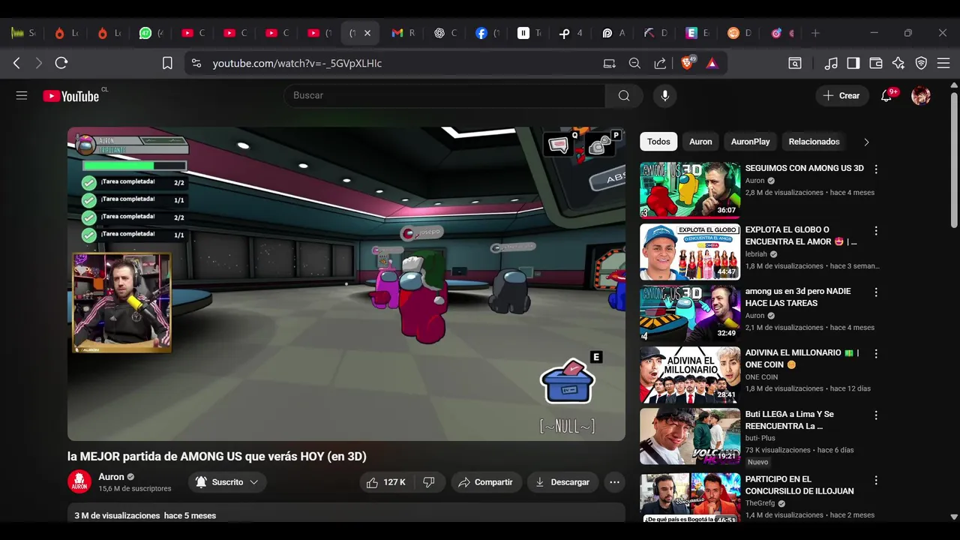This screenshot has height=540, width=960.
Task: Open the Brave share icon in address bar
Action: coord(660,64)
